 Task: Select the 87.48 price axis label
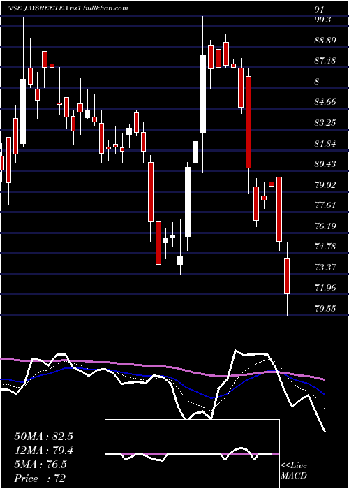pyautogui.click(x=325, y=61)
